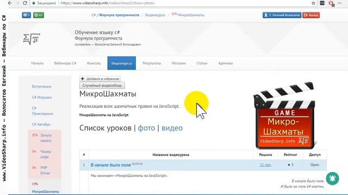Click the Название видеоурока header
The image size is (348, 195).
pos(171,155)
